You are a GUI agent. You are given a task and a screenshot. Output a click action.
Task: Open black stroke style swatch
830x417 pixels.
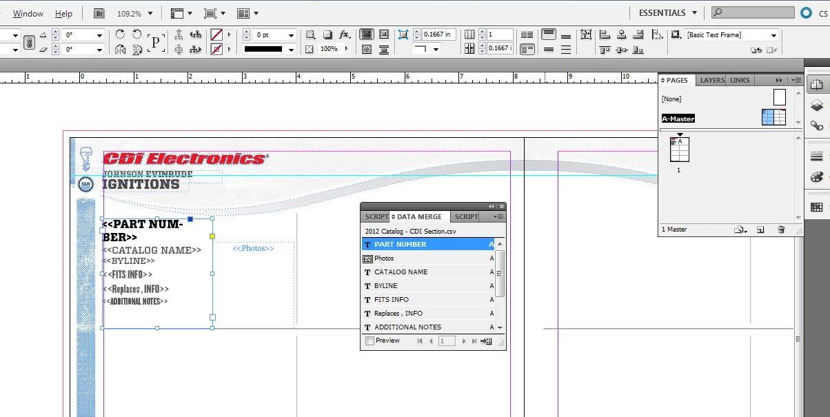click(269, 49)
